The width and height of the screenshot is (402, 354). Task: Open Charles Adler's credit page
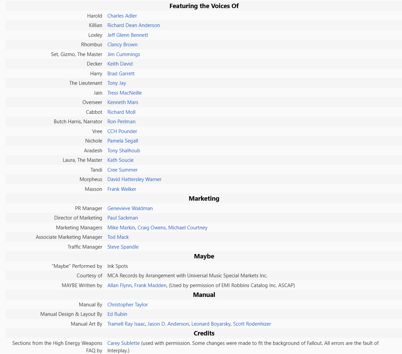tap(122, 16)
